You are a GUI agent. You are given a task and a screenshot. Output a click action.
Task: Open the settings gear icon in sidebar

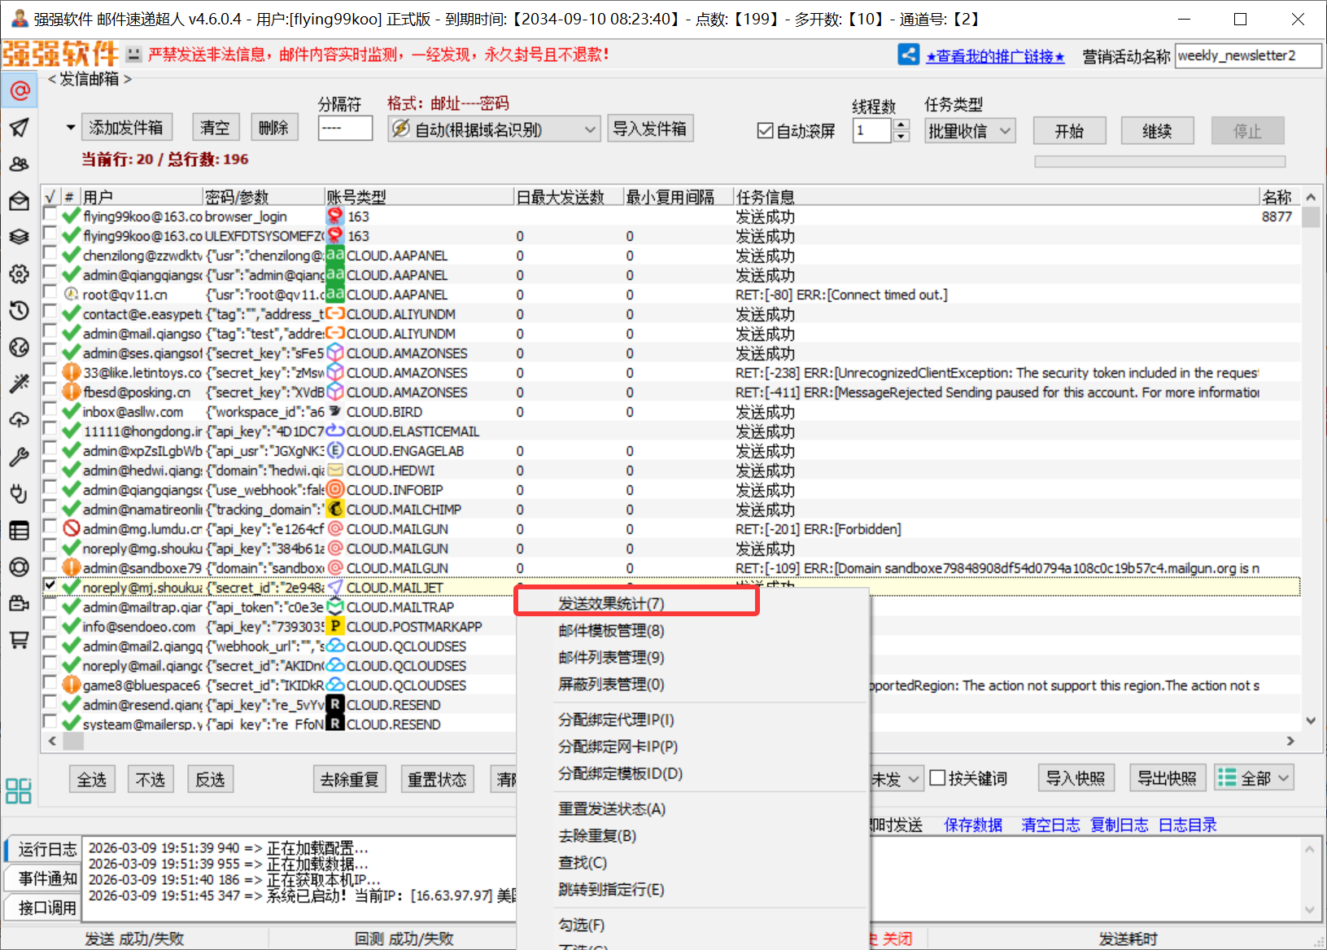[x=20, y=274]
